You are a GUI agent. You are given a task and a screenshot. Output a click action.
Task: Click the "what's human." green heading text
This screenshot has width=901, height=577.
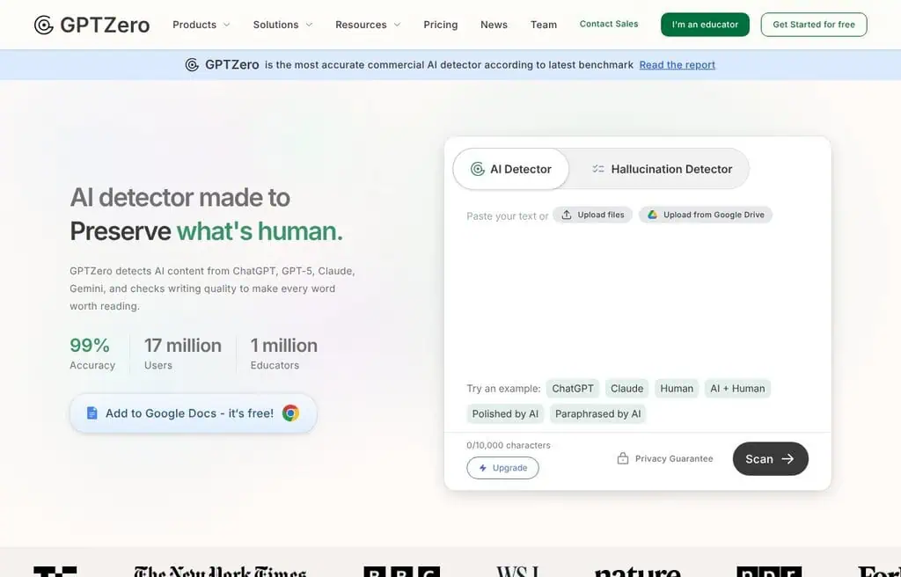click(x=260, y=231)
